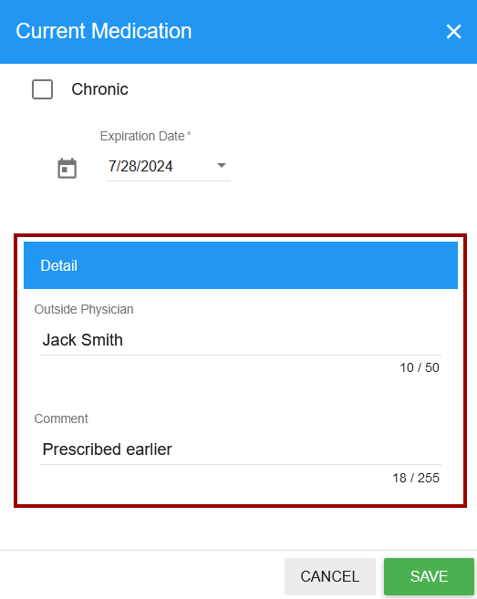Close the Current Medication dialog with X
The image size is (477, 599).
click(x=453, y=31)
